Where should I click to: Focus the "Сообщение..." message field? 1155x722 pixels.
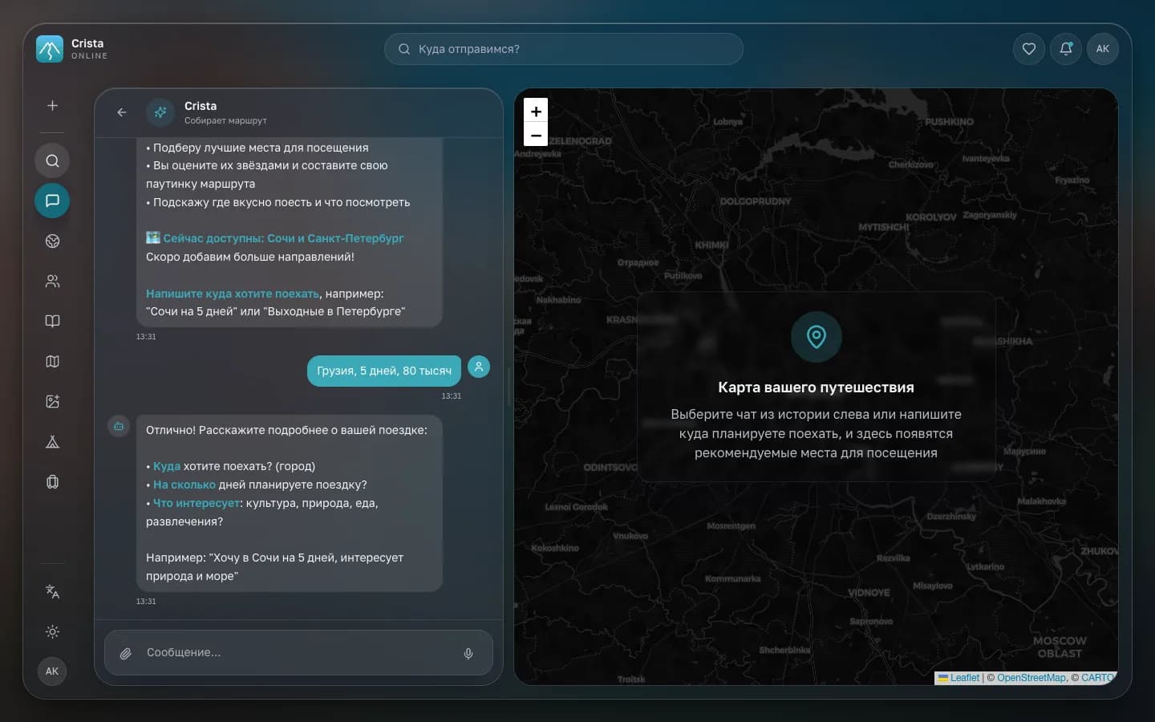tap(298, 653)
